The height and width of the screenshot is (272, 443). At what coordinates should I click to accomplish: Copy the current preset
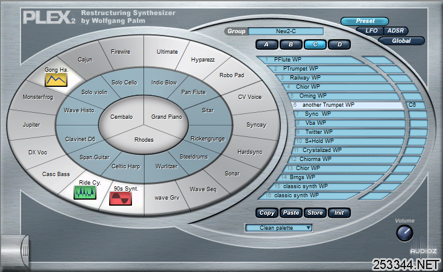coord(266,213)
